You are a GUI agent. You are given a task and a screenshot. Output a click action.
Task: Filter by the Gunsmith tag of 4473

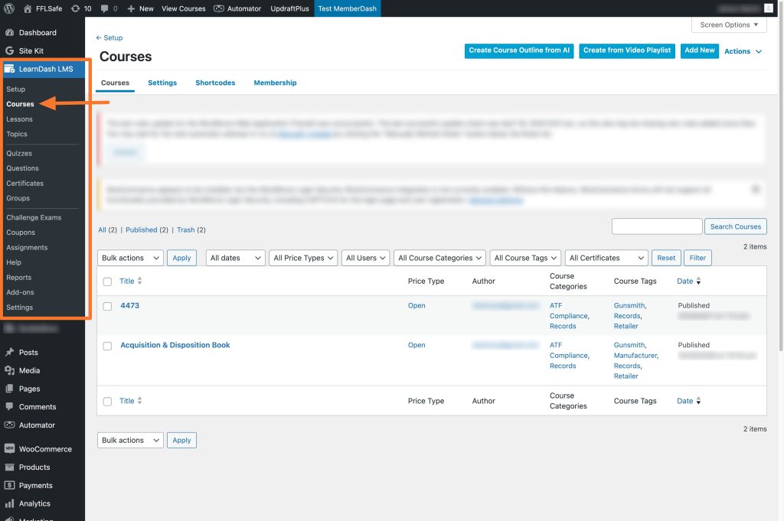[629, 305]
